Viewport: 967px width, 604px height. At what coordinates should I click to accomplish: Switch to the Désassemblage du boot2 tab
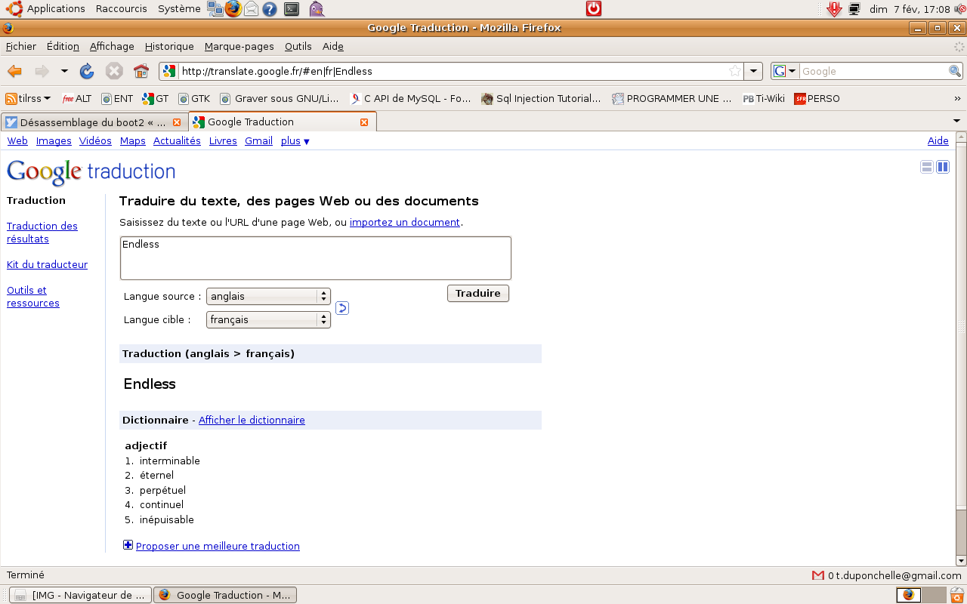[x=92, y=122]
